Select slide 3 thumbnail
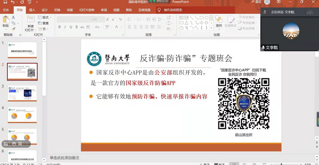The width and height of the screenshot is (319, 165). 22,93
